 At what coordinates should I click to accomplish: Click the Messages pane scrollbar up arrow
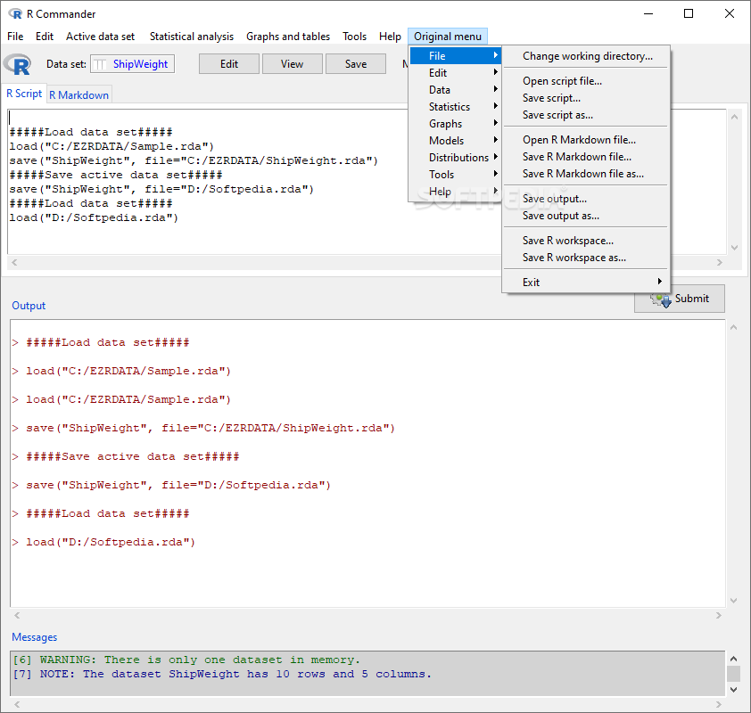pyautogui.click(x=733, y=659)
